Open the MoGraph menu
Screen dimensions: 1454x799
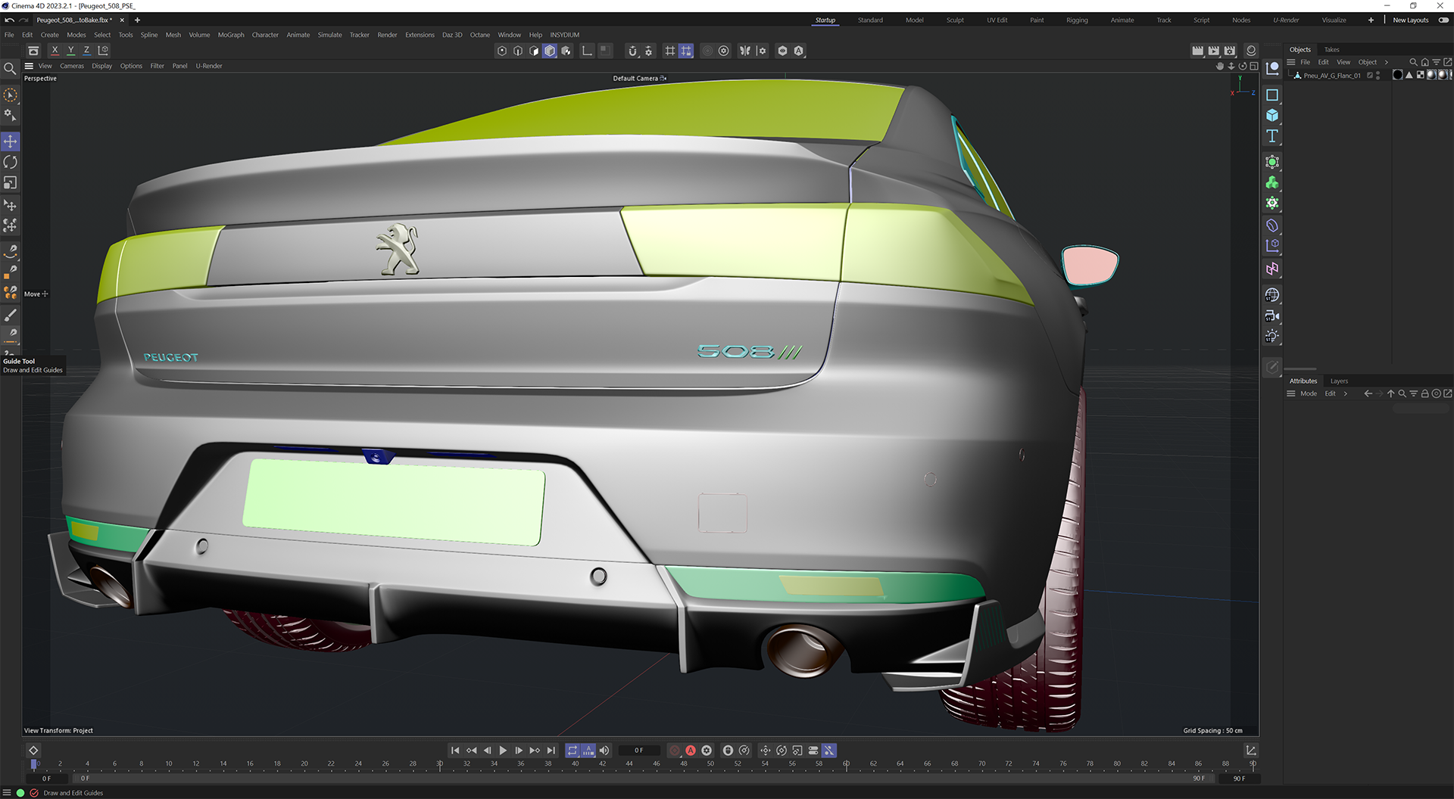[x=231, y=35]
